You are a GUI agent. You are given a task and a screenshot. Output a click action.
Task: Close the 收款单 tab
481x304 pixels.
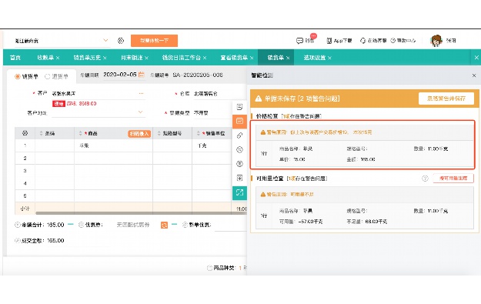(58, 58)
